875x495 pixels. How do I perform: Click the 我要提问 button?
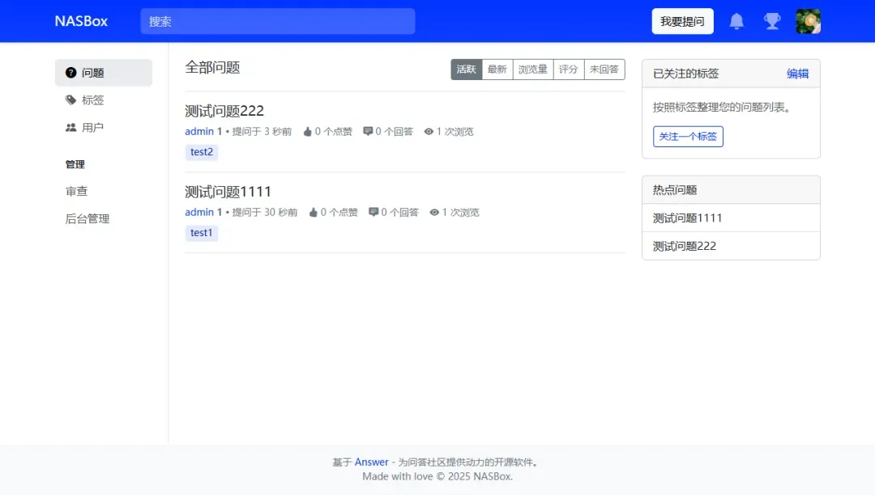click(682, 21)
